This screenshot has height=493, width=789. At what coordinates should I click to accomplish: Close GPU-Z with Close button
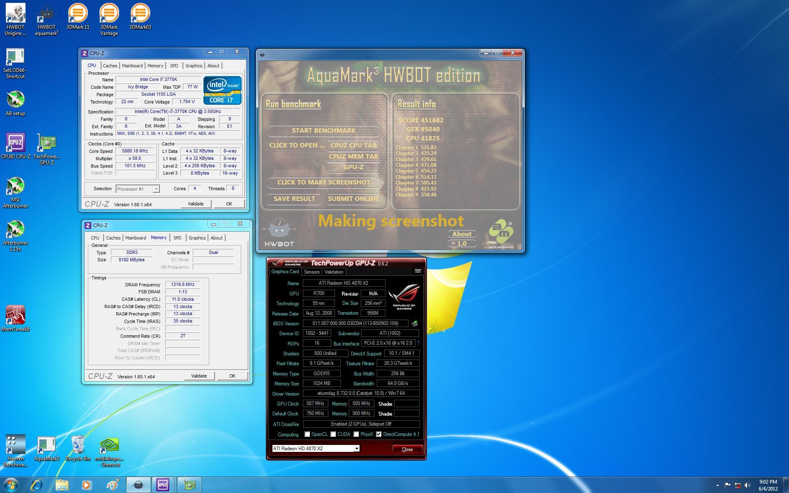point(407,449)
